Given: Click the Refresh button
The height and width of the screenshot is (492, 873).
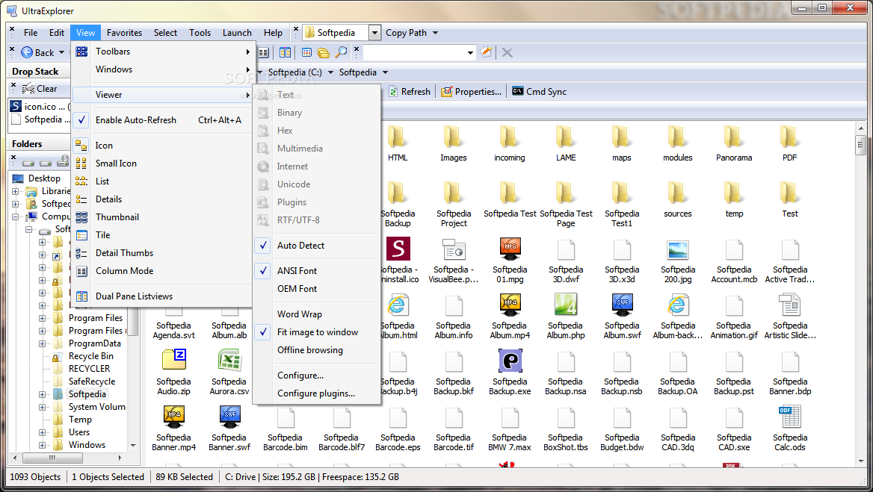Looking at the screenshot, I should click(x=410, y=92).
